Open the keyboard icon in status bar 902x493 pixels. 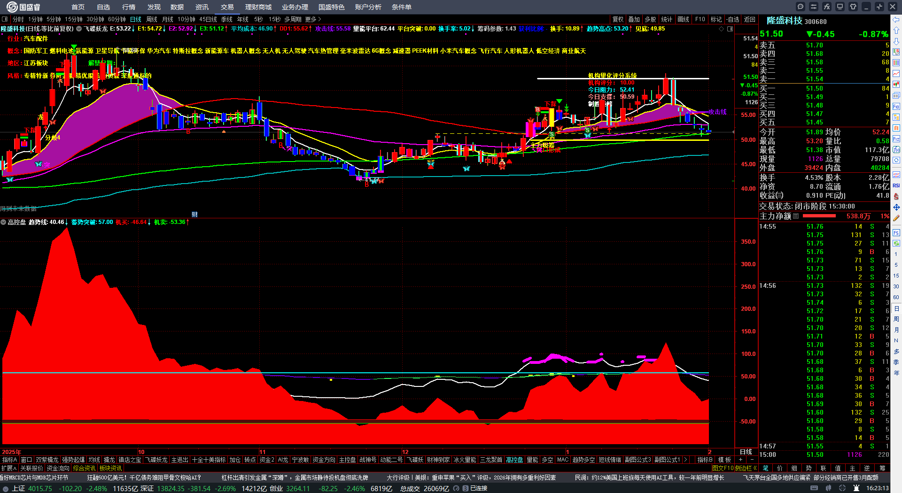[x=814, y=488]
